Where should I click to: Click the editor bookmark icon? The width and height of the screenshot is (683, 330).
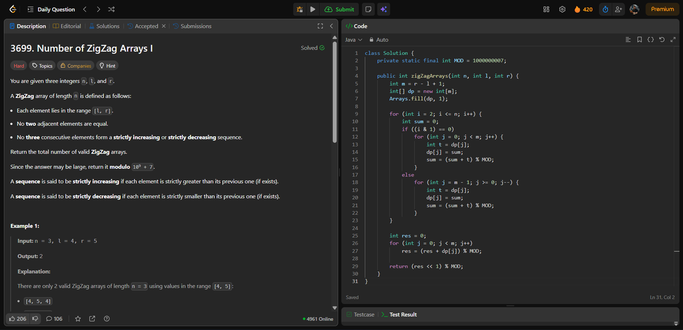(x=640, y=40)
